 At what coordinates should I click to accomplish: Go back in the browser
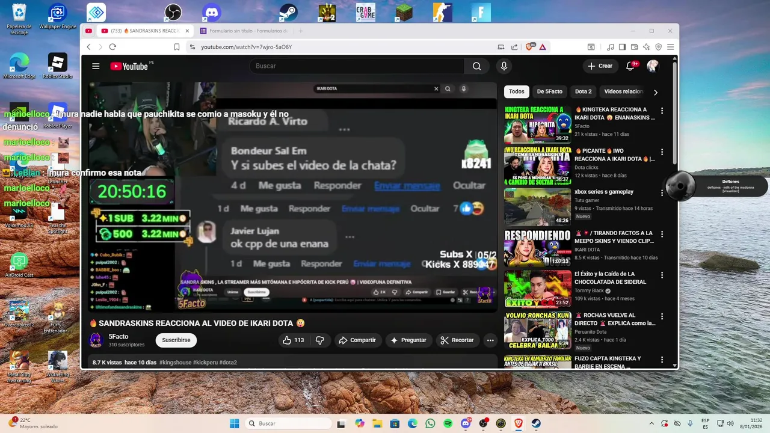click(89, 47)
